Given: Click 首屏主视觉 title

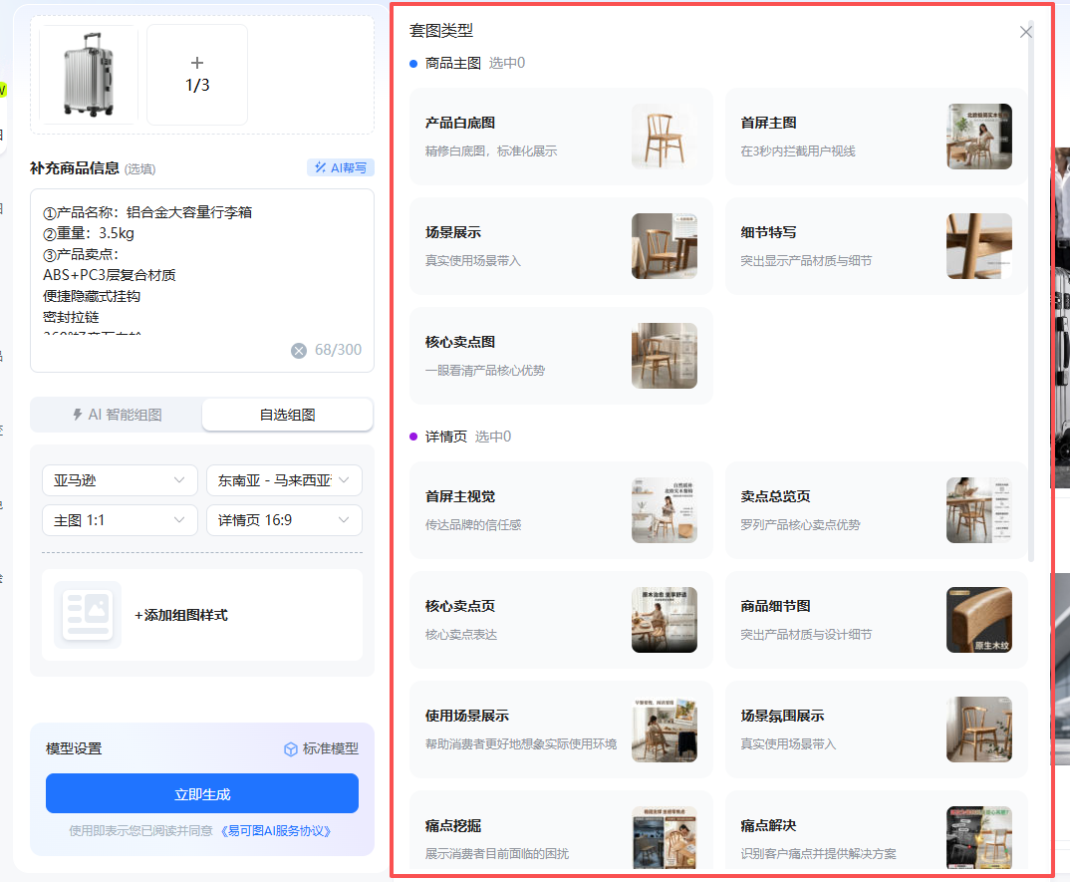Looking at the screenshot, I should click(x=460, y=496).
